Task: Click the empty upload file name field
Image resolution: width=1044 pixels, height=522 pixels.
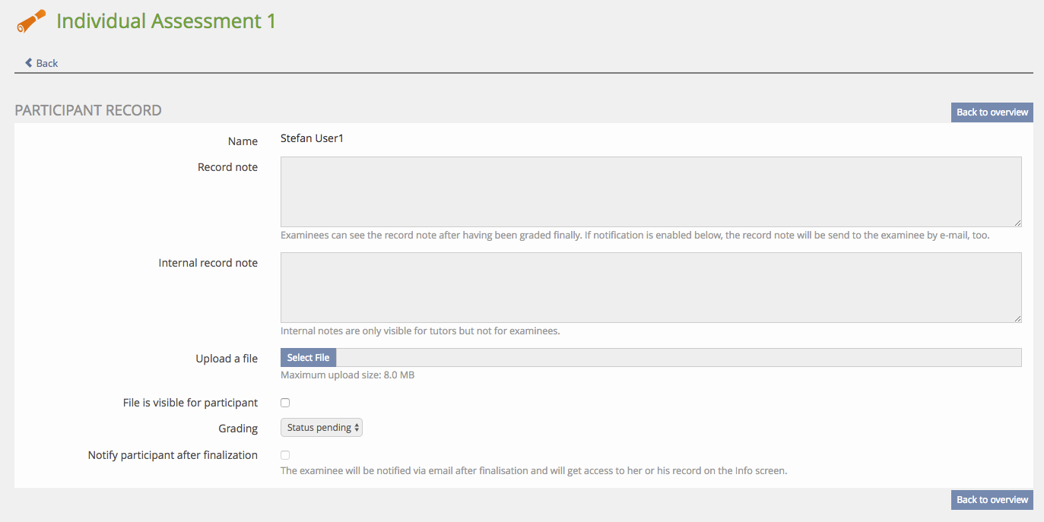Action: tap(677, 358)
